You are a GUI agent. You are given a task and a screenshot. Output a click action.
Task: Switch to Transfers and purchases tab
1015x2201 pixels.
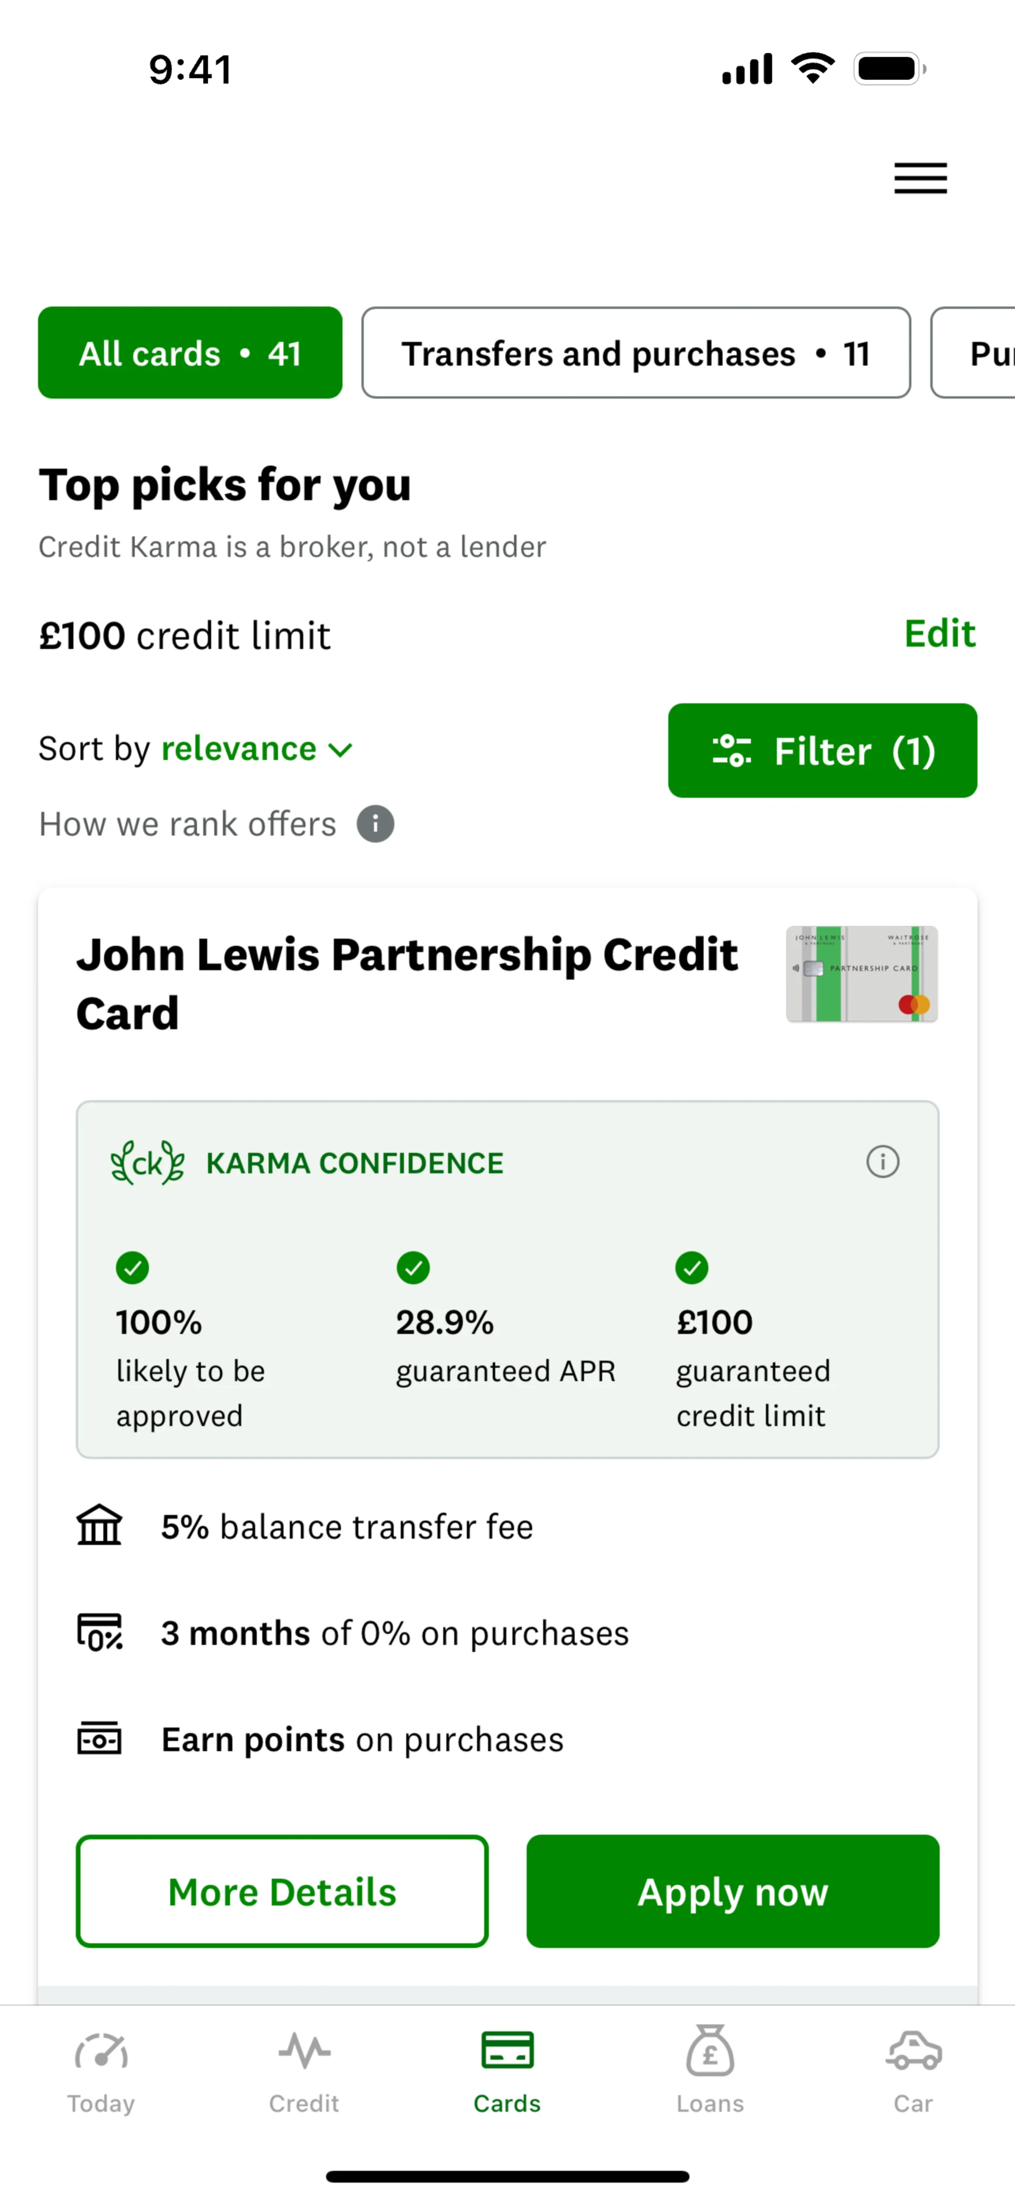[x=635, y=353]
